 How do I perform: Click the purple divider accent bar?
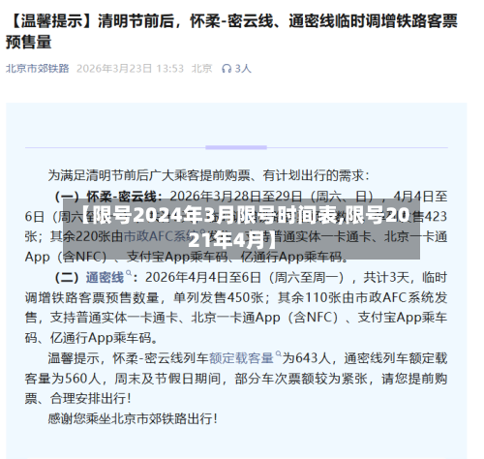click(236, 147)
